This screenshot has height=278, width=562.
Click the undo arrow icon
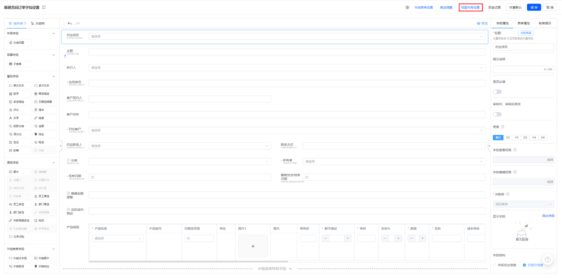(70, 24)
